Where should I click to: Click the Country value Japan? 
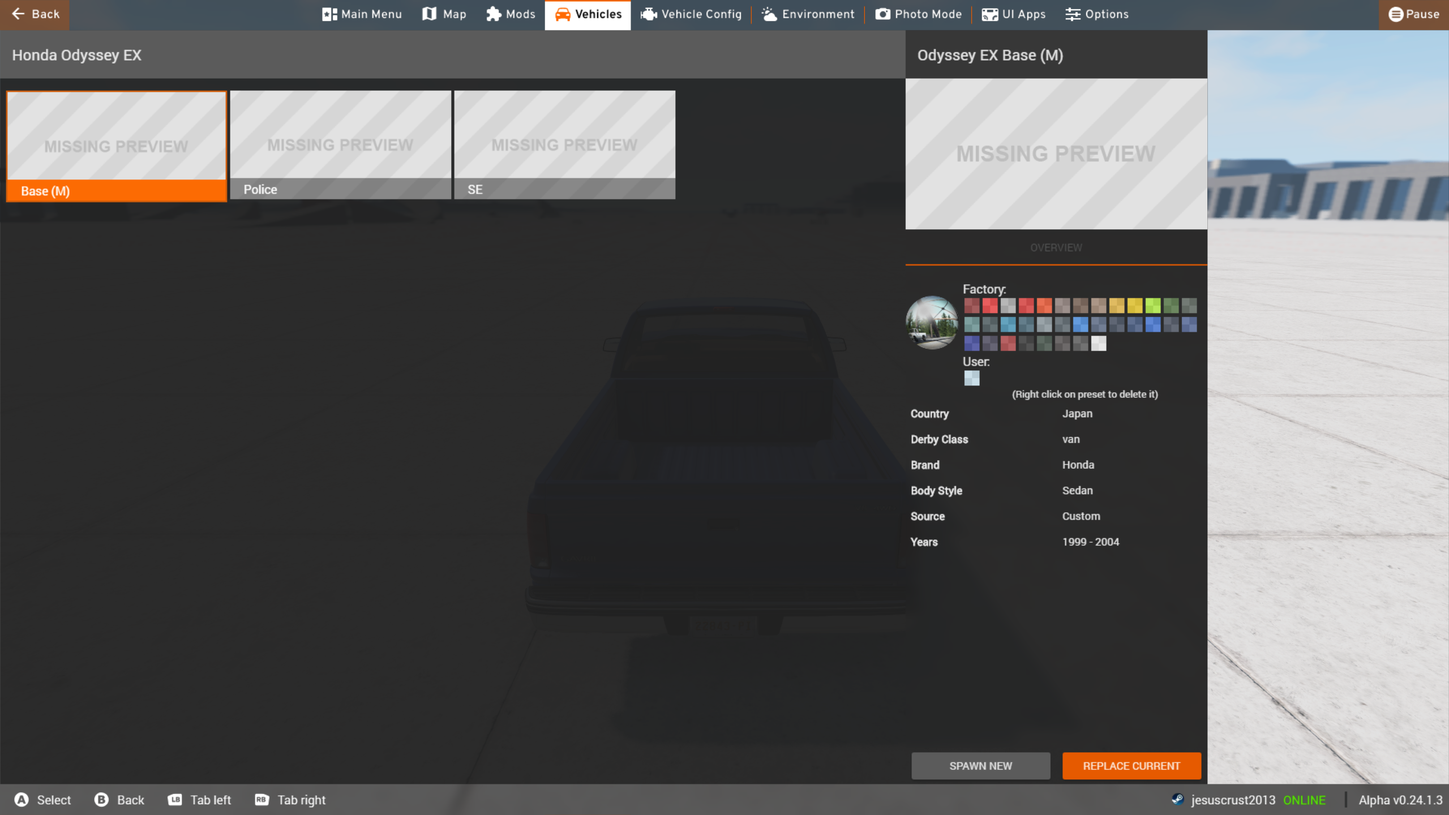click(x=1078, y=414)
